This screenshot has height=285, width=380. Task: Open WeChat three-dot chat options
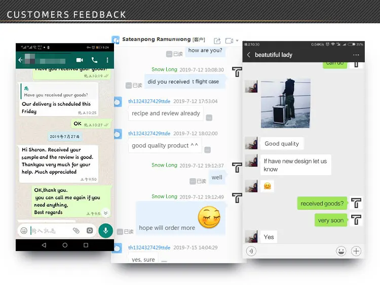[x=356, y=55]
